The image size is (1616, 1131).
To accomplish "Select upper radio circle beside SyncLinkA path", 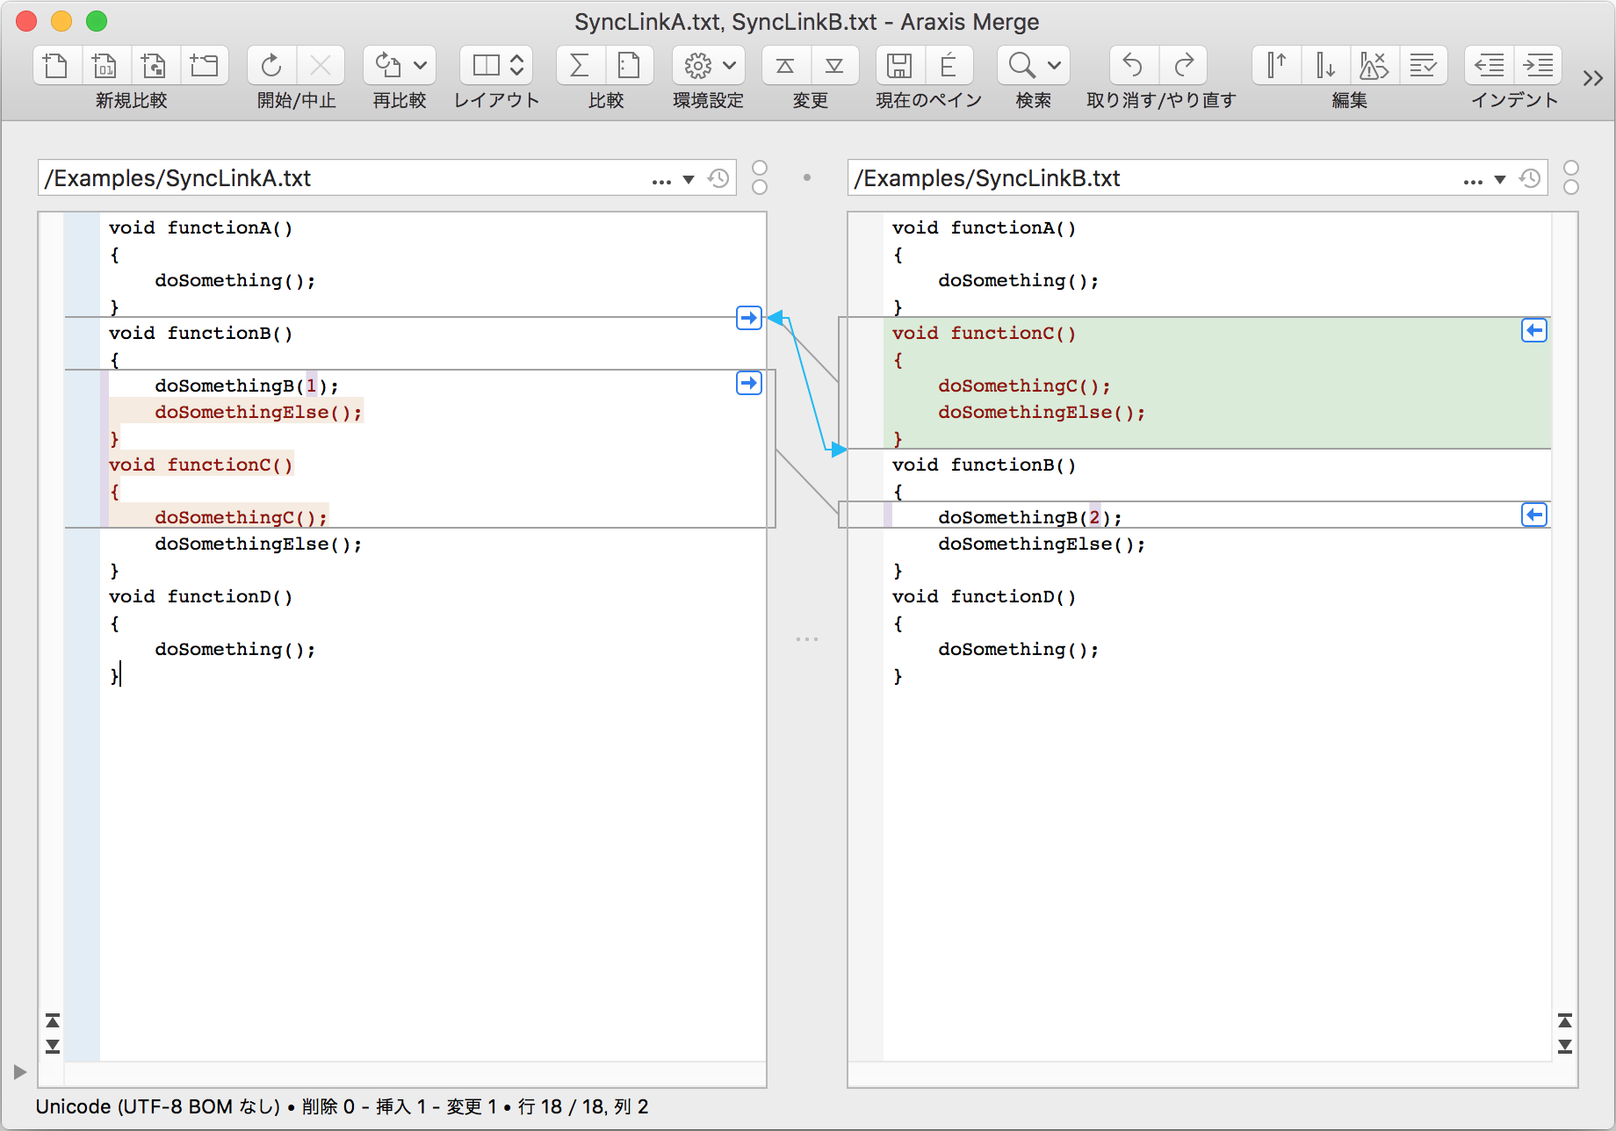I will click(760, 168).
